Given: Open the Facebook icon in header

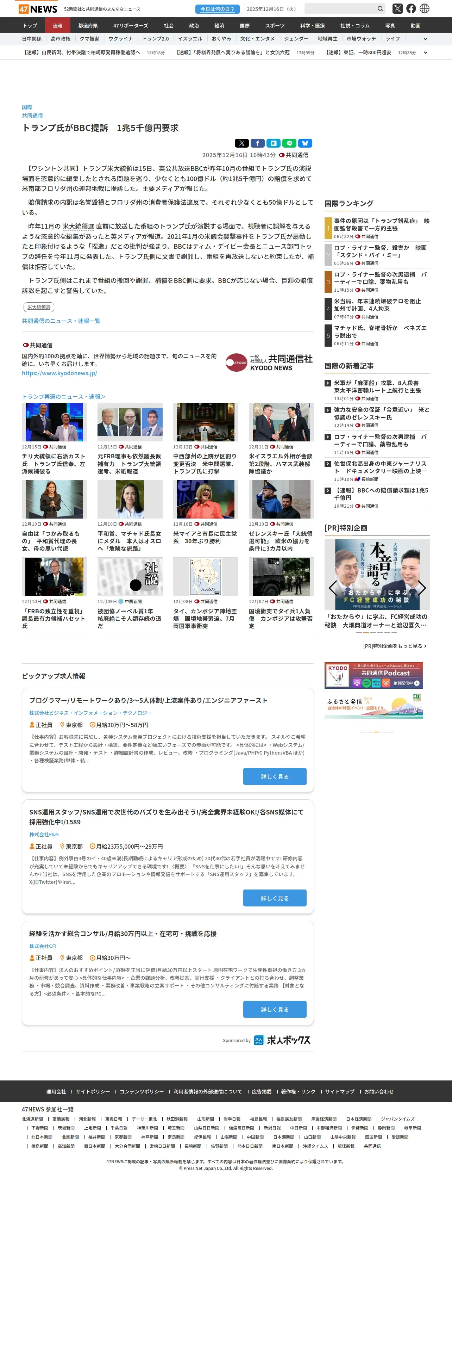Looking at the screenshot, I should [411, 8].
